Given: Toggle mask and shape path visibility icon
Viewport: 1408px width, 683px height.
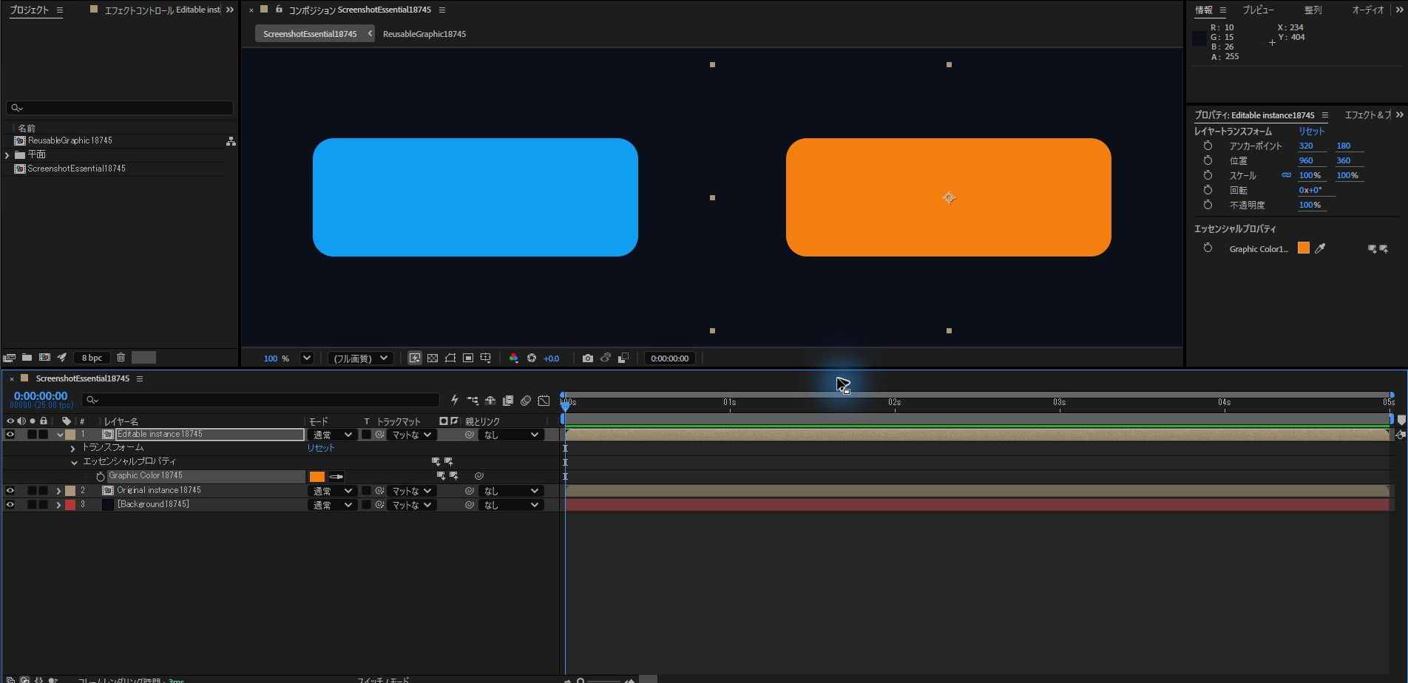Looking at the screenshot, I should point(450,359).
